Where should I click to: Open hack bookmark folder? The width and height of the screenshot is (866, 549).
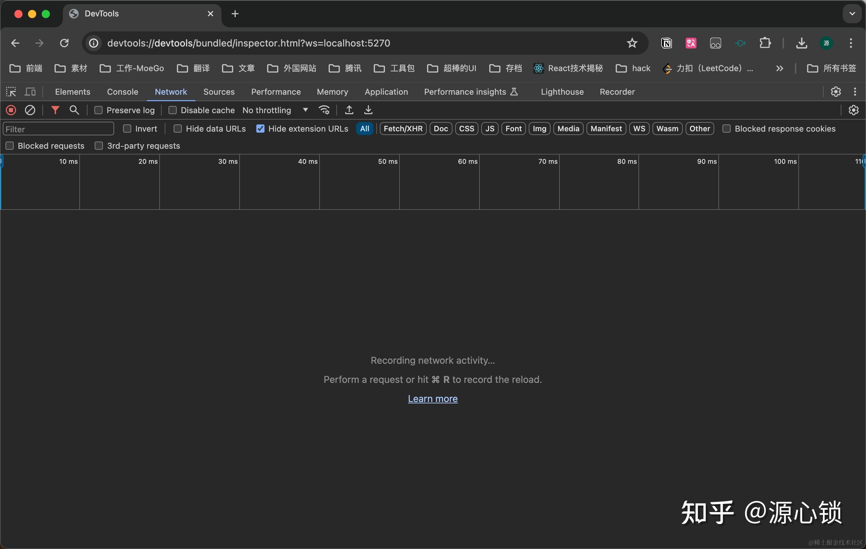coord(633,68)
